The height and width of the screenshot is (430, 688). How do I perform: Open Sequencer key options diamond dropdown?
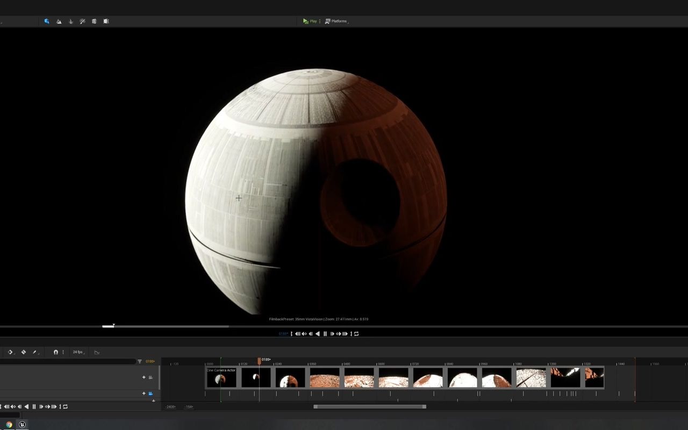[10, 352]
